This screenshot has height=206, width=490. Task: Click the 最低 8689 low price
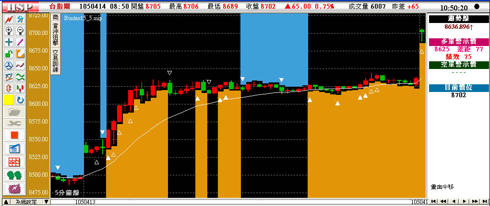tap(223, 6)
